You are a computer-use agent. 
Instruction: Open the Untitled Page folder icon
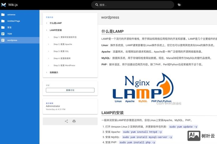(3, 21)
